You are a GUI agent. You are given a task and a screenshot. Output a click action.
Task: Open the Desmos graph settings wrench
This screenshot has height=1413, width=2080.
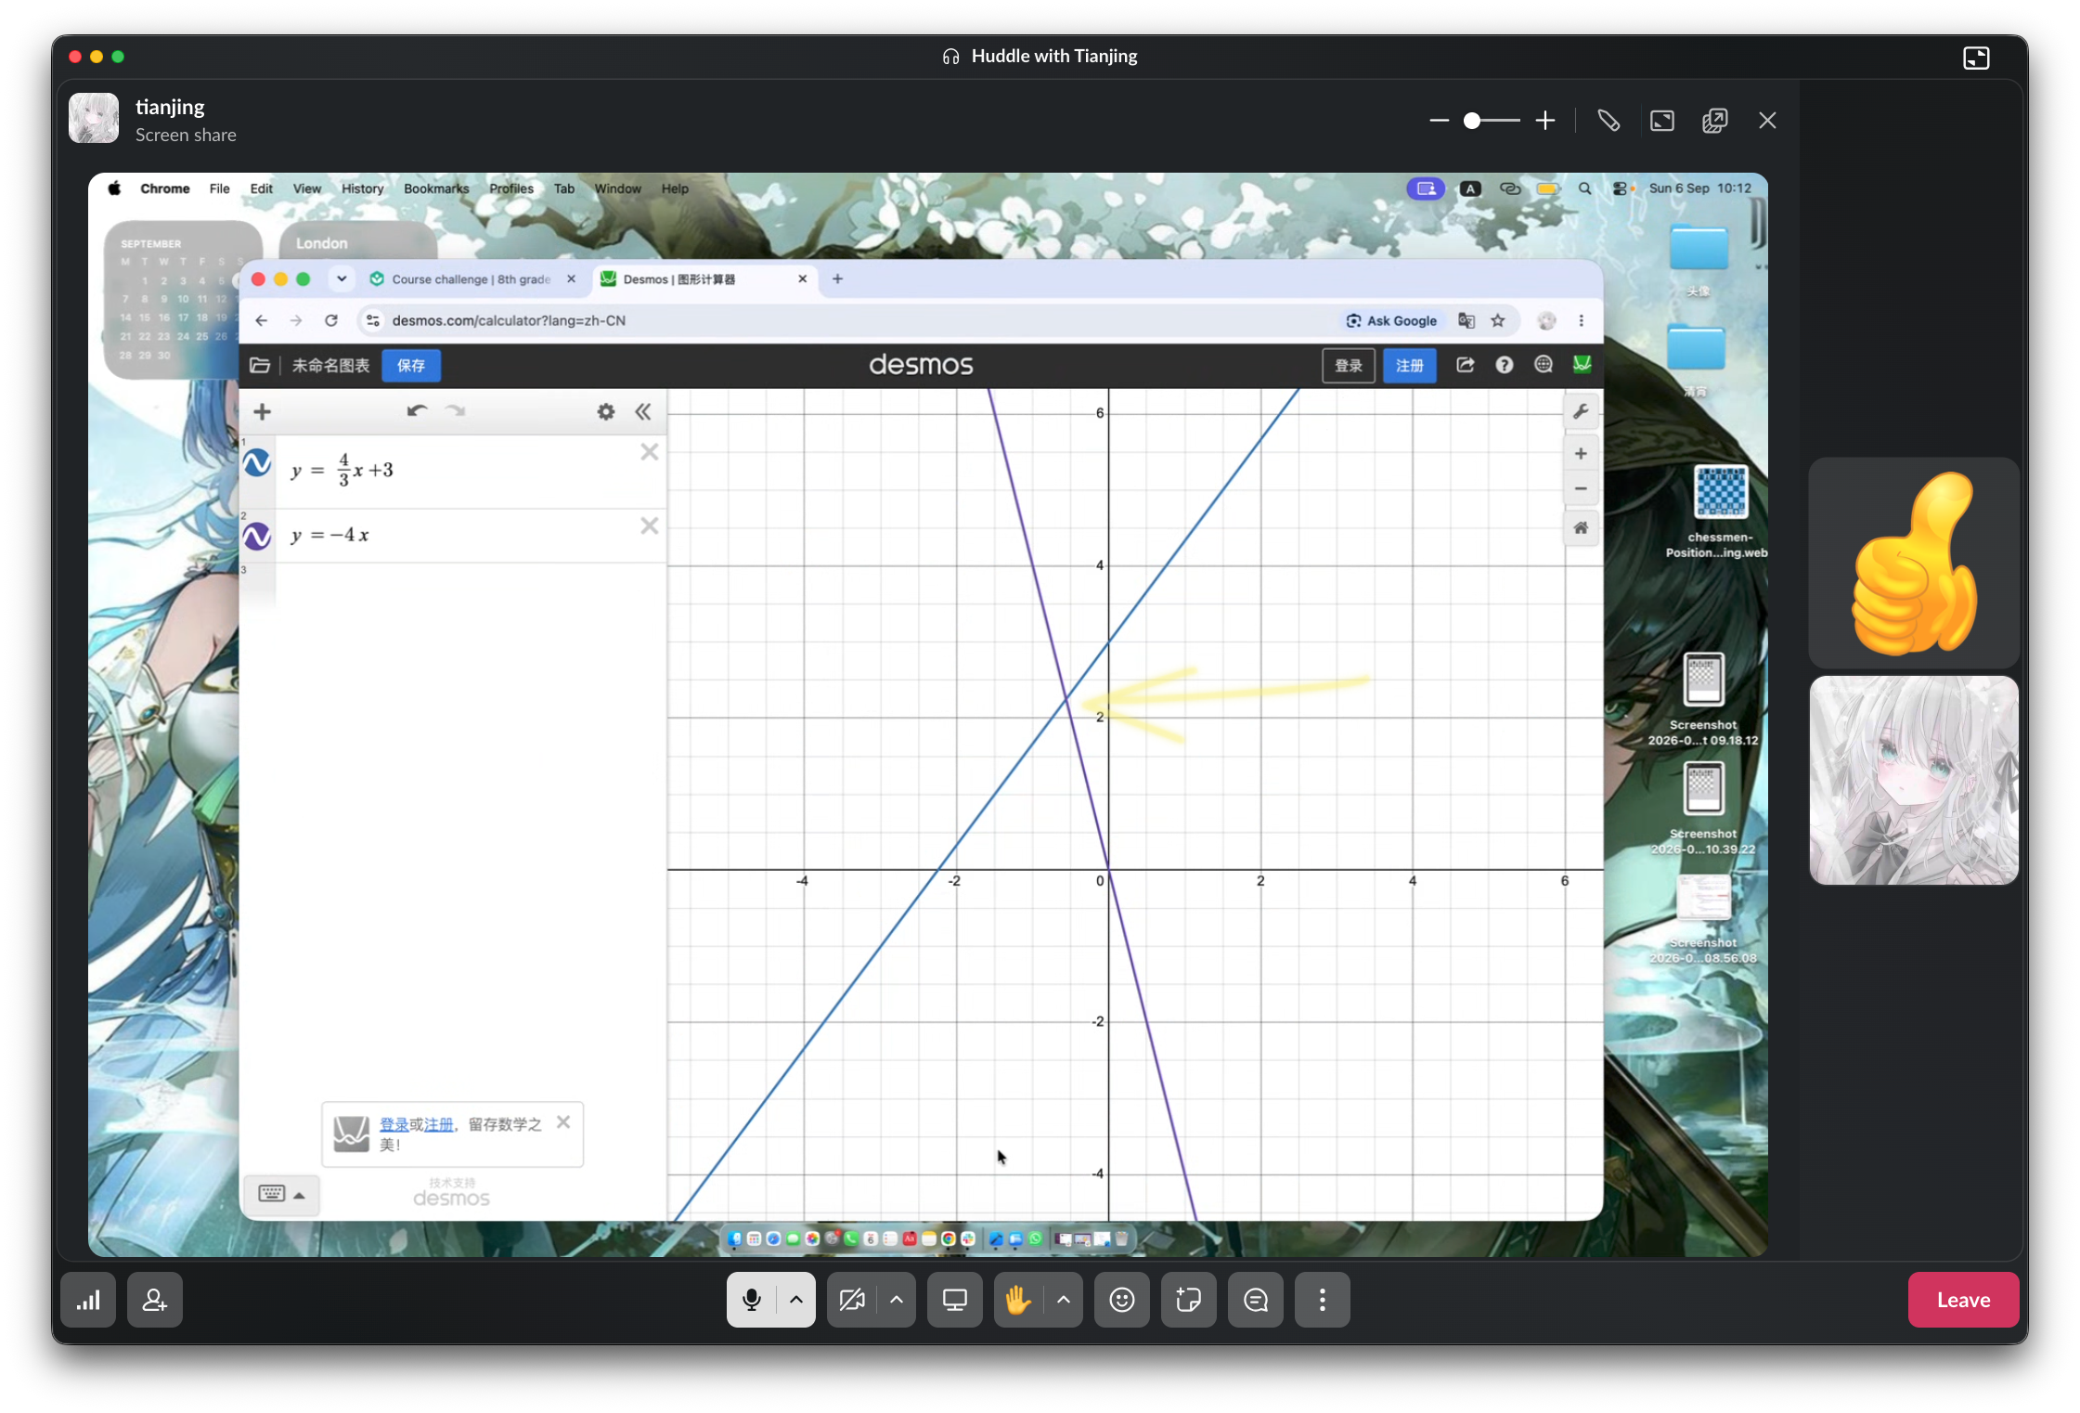pos(1581,411)
